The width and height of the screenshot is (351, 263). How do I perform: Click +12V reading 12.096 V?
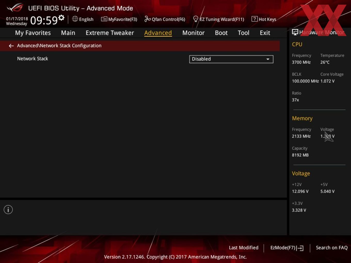[x=300, y=191]
